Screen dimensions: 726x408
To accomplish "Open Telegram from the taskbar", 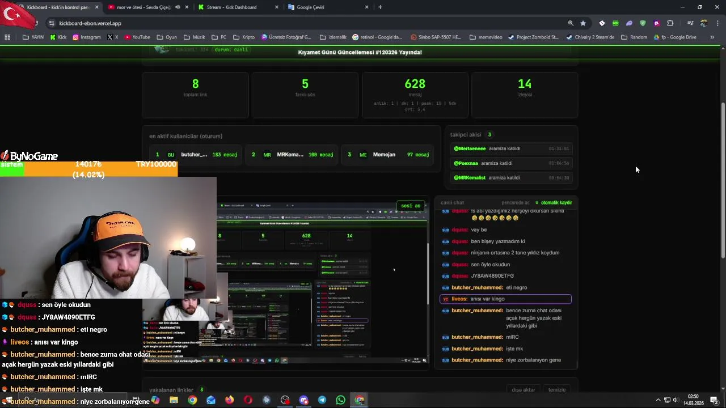I will click(x=322, y=400).
